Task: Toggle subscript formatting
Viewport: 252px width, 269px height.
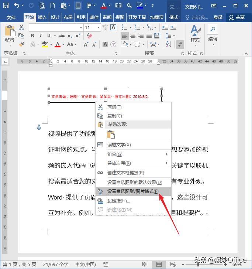Action: 70,36
